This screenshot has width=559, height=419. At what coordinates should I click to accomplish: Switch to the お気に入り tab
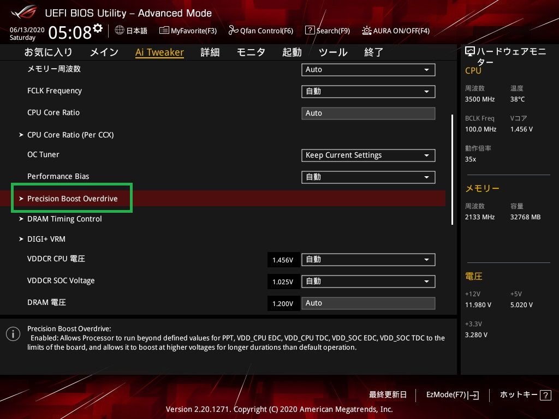[48, 52]
